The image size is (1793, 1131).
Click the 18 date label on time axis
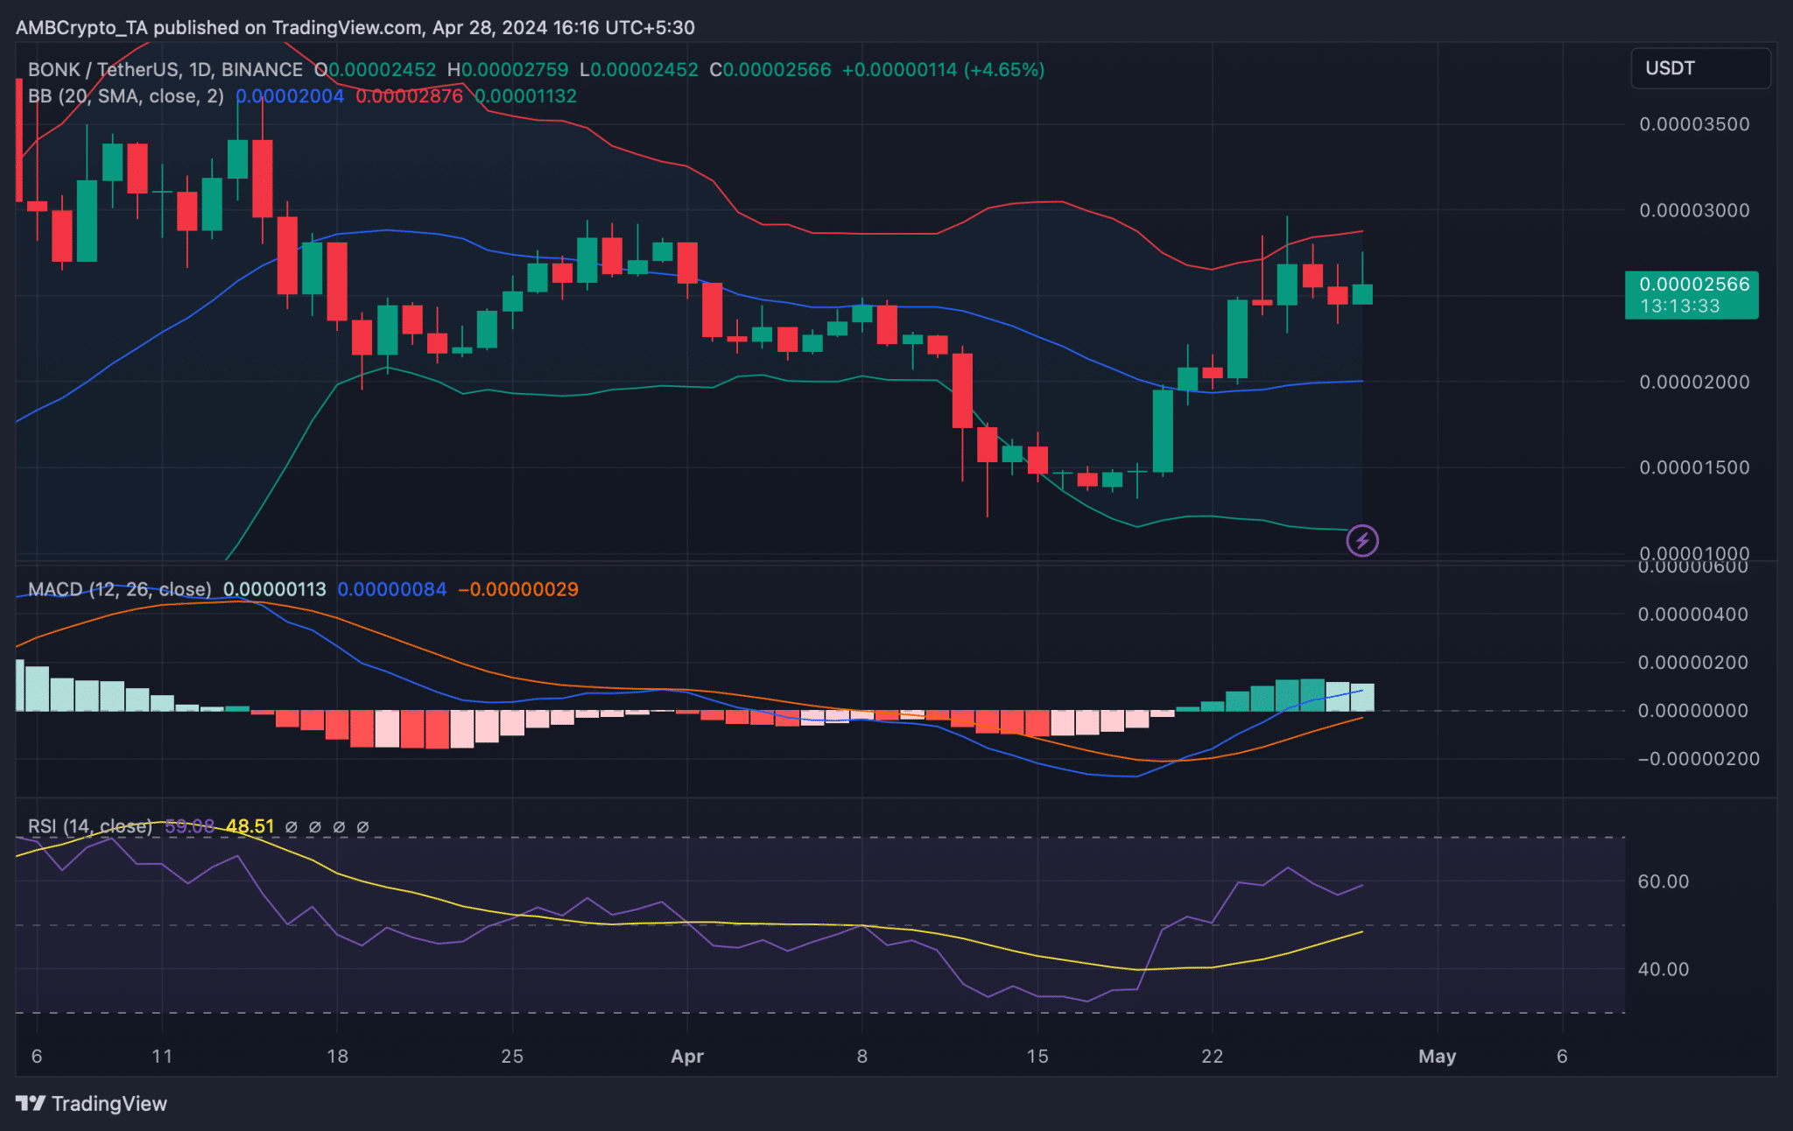[x=337, y=1057]
